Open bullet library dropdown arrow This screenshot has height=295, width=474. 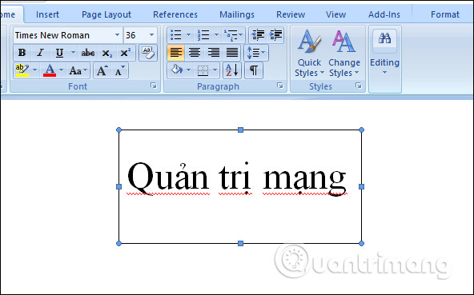188,35
